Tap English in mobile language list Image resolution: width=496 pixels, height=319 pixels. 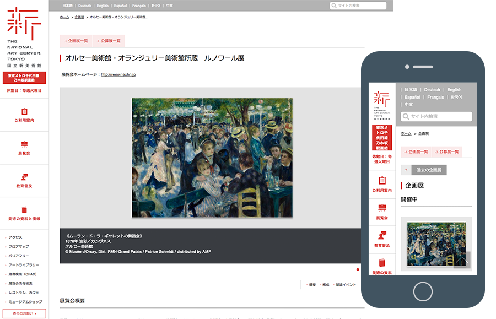click(454, 90)
